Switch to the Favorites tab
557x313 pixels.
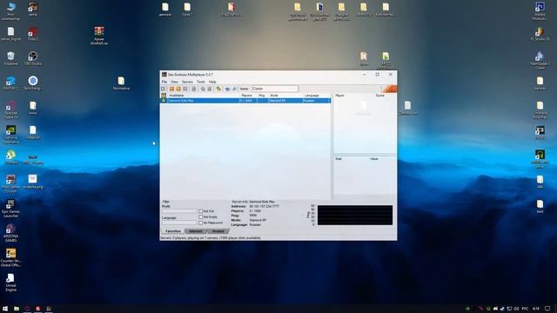173,231
